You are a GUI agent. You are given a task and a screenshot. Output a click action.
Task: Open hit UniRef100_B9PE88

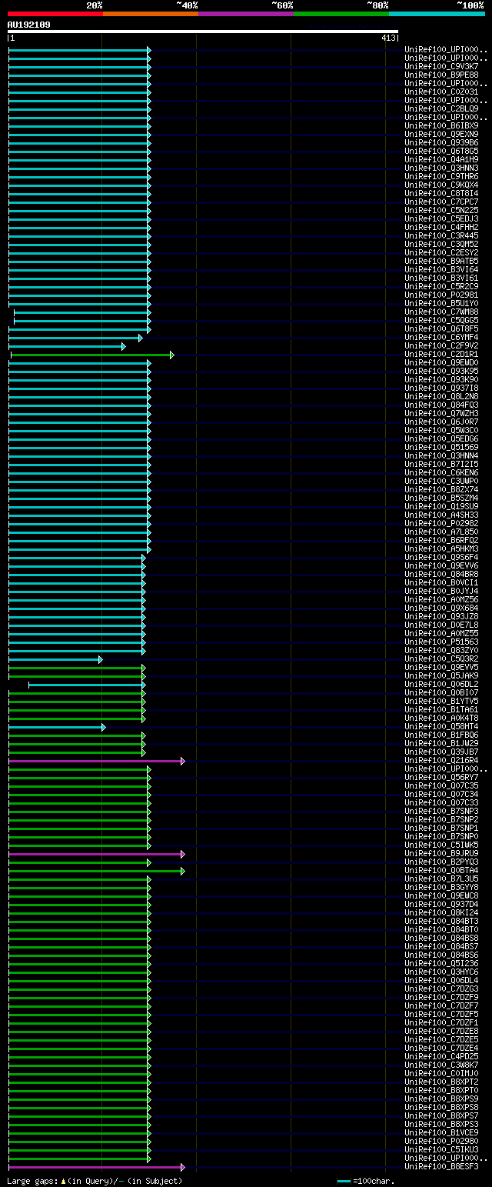[441, 75]
